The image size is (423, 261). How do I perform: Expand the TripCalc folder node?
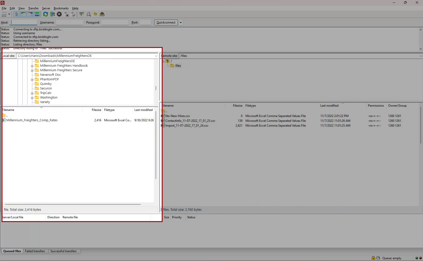click(32, 93)
